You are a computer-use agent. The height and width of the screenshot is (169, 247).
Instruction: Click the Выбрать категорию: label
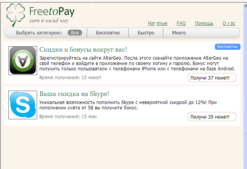pos(39,33)
